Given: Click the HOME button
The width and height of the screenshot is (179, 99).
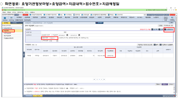Looking at the screenshot, I should pyautogui.click(x=17, y=15).
